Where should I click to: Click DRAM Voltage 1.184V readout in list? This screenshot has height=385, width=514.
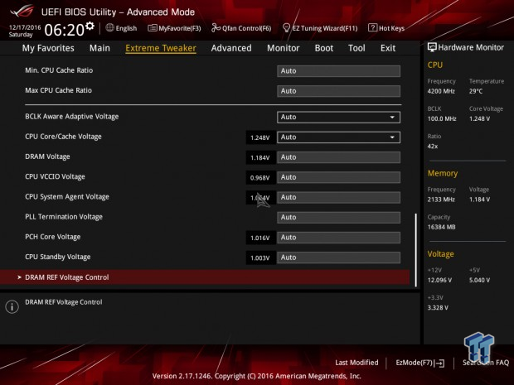pos(260,157)
